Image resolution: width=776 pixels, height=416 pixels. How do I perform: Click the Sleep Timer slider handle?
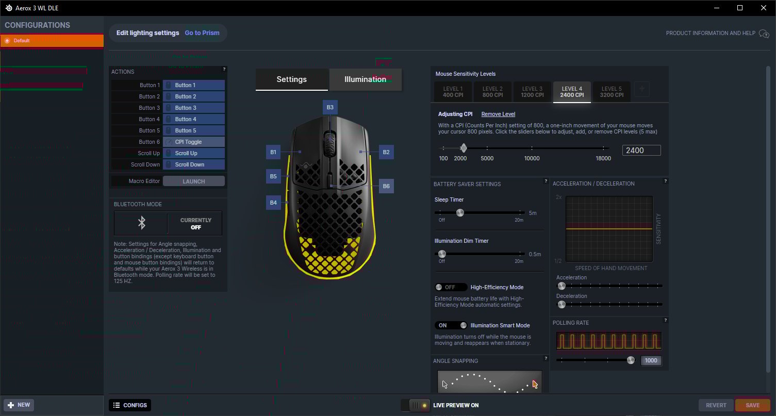point(460,212)
